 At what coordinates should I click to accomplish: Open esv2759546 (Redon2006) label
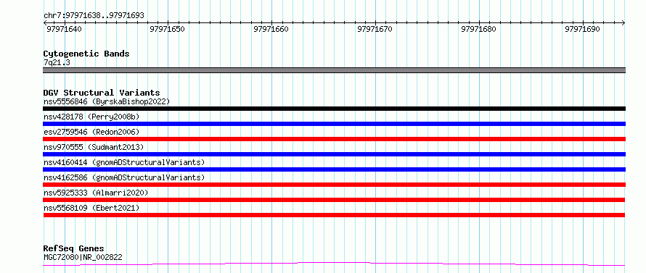tap(91, 132)
